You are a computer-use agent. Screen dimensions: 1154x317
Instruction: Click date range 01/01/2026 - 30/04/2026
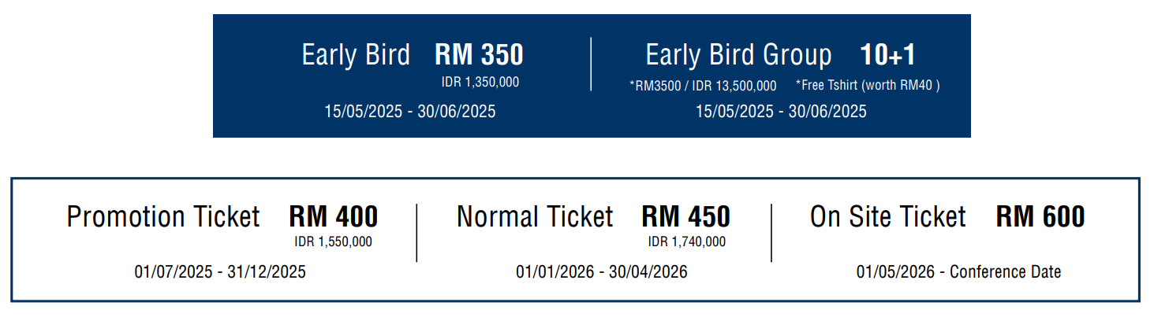click(602, 272)
